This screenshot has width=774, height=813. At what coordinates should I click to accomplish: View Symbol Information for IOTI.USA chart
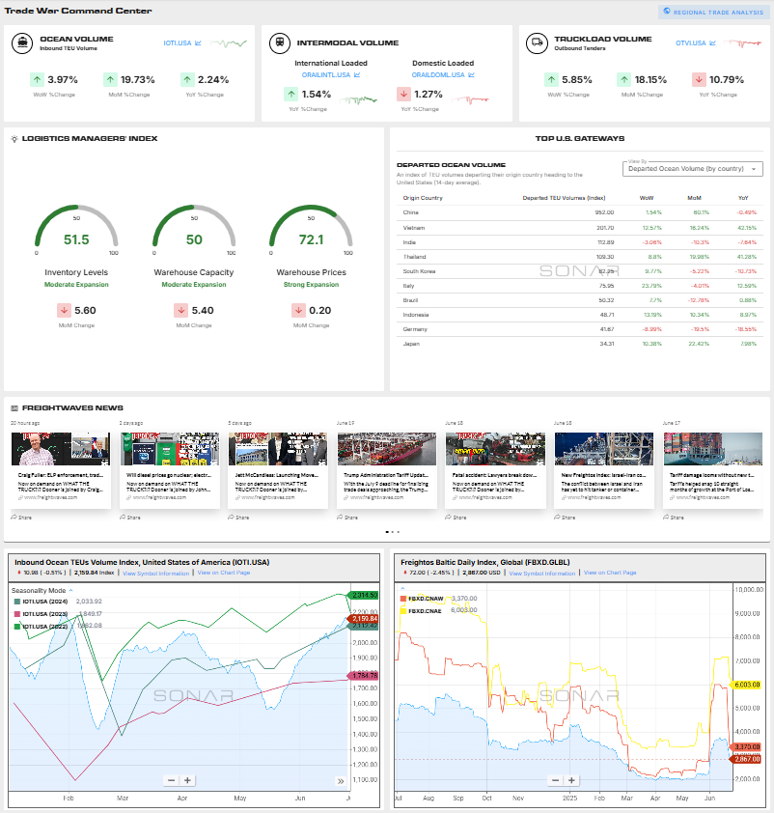[156, 573]
